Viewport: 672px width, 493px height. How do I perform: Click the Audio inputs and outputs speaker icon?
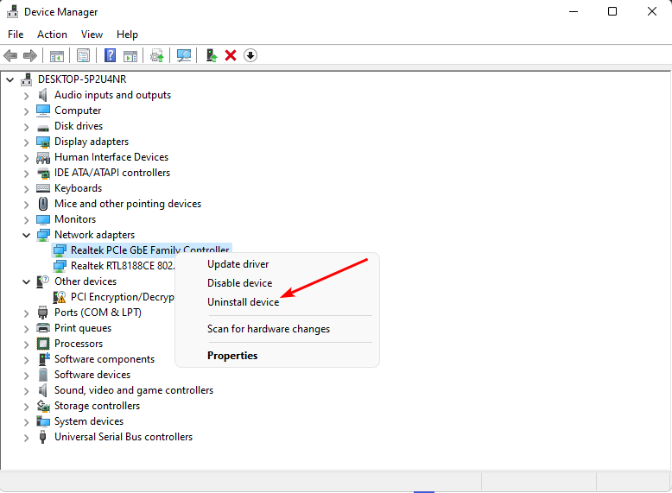click(x=43, y=95)
